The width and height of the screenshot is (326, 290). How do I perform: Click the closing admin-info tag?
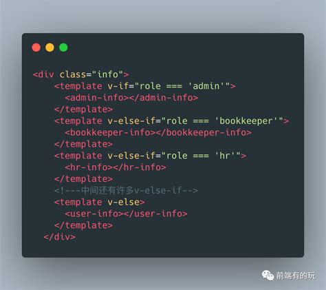point(164,98)
